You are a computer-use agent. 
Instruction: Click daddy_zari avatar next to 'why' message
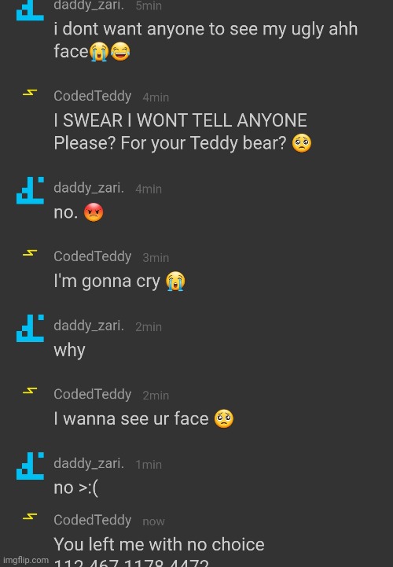[x=30, y=328]
